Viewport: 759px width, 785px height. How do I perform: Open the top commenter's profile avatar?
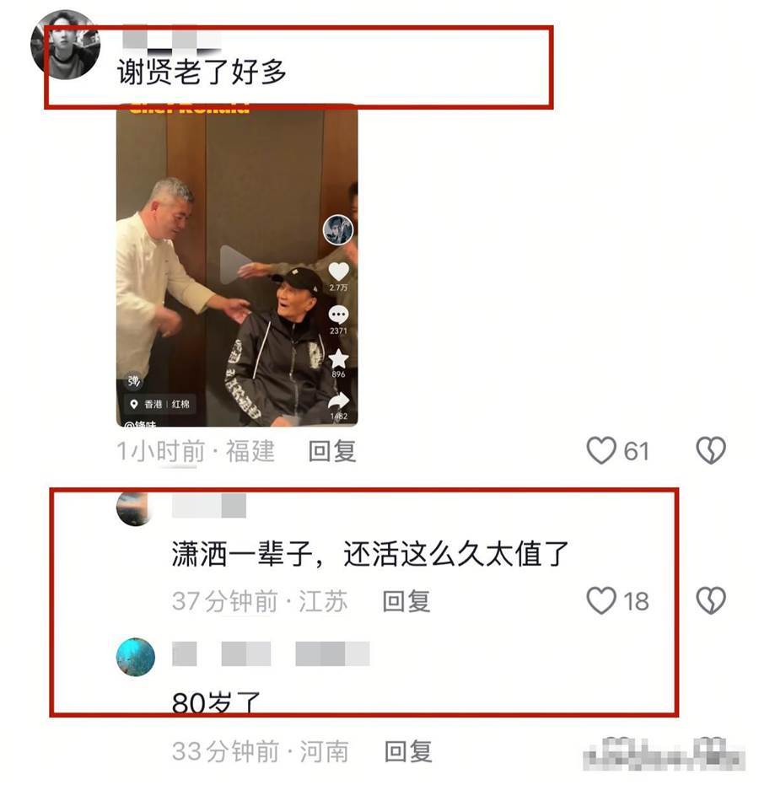click(x=65, y=45)
